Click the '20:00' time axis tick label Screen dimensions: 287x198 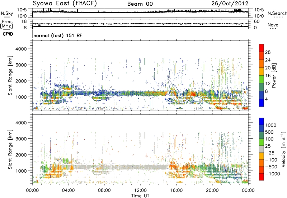coord(212,190)
